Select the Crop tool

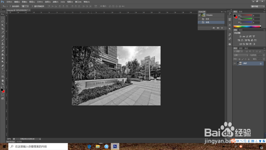pyautogui.click(x=3, y=29)
